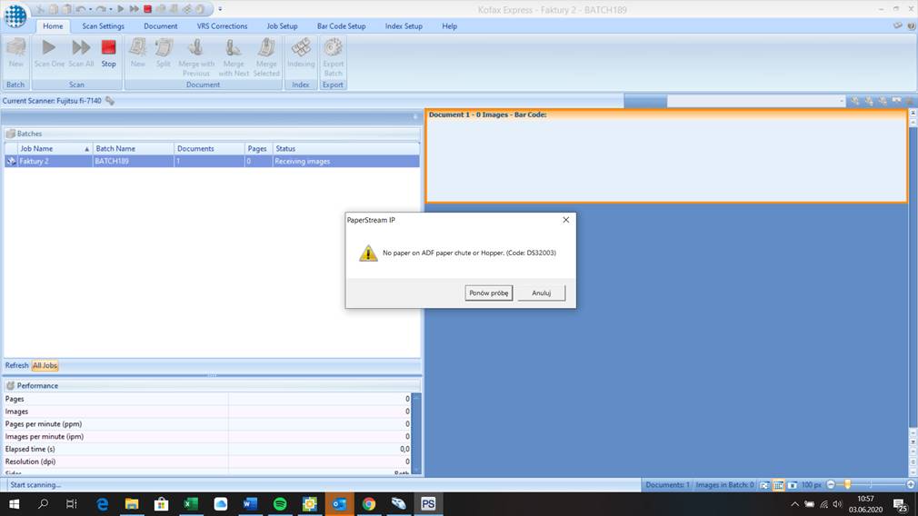Image resolution: width=918 pixels, height=516 pixels.
Task: Open the redo dropdown arrow in quick access toolbar
Action: 111,9
